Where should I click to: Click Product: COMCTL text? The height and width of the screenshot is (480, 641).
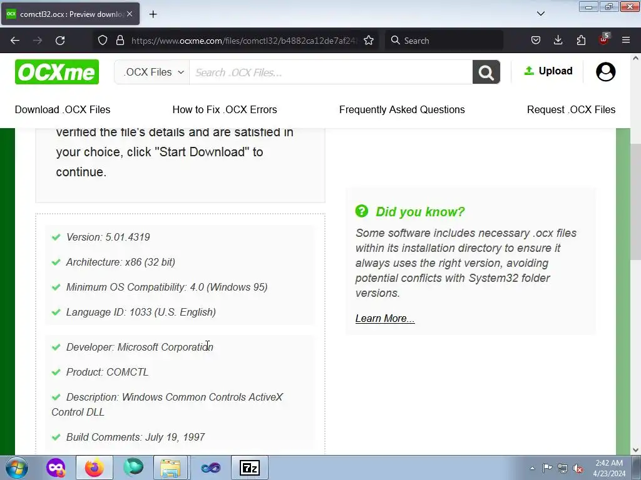click(107, 372)
